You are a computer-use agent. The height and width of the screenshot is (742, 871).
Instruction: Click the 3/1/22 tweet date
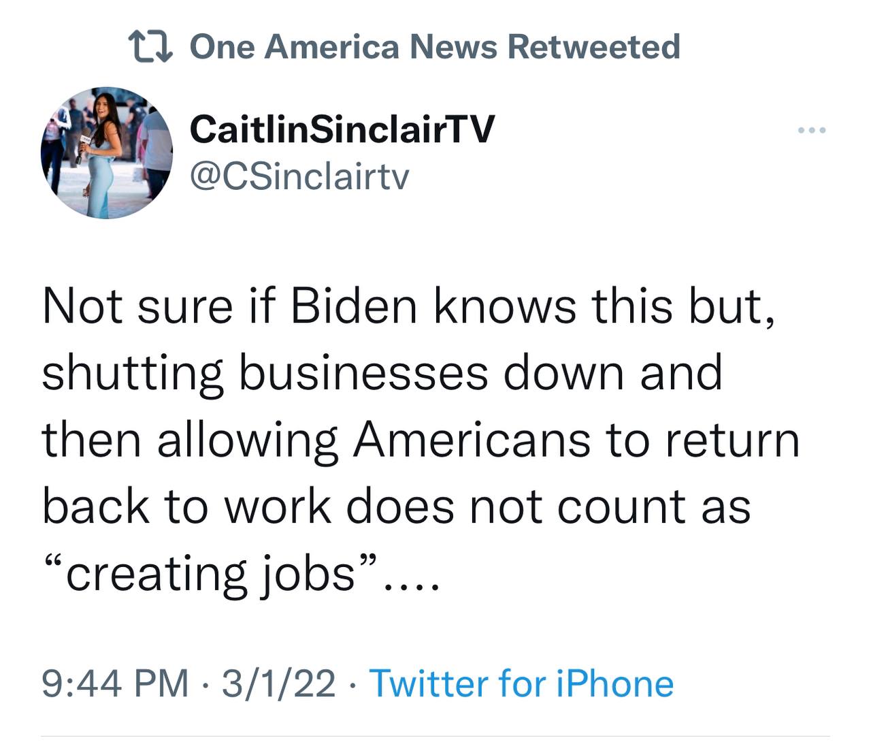(279, 683)
